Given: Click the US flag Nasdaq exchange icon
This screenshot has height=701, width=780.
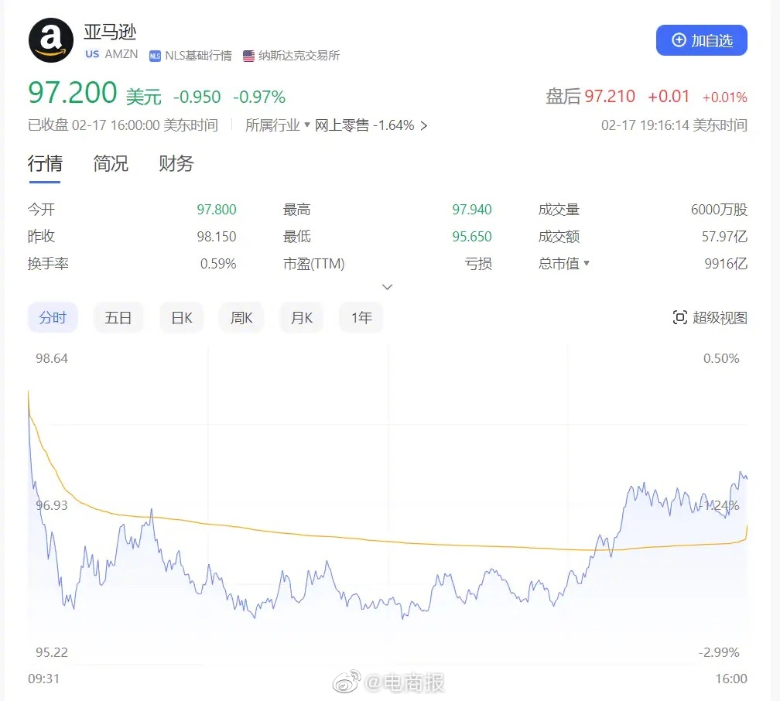Looking at the screenshot, I should (x=248, y=56).
